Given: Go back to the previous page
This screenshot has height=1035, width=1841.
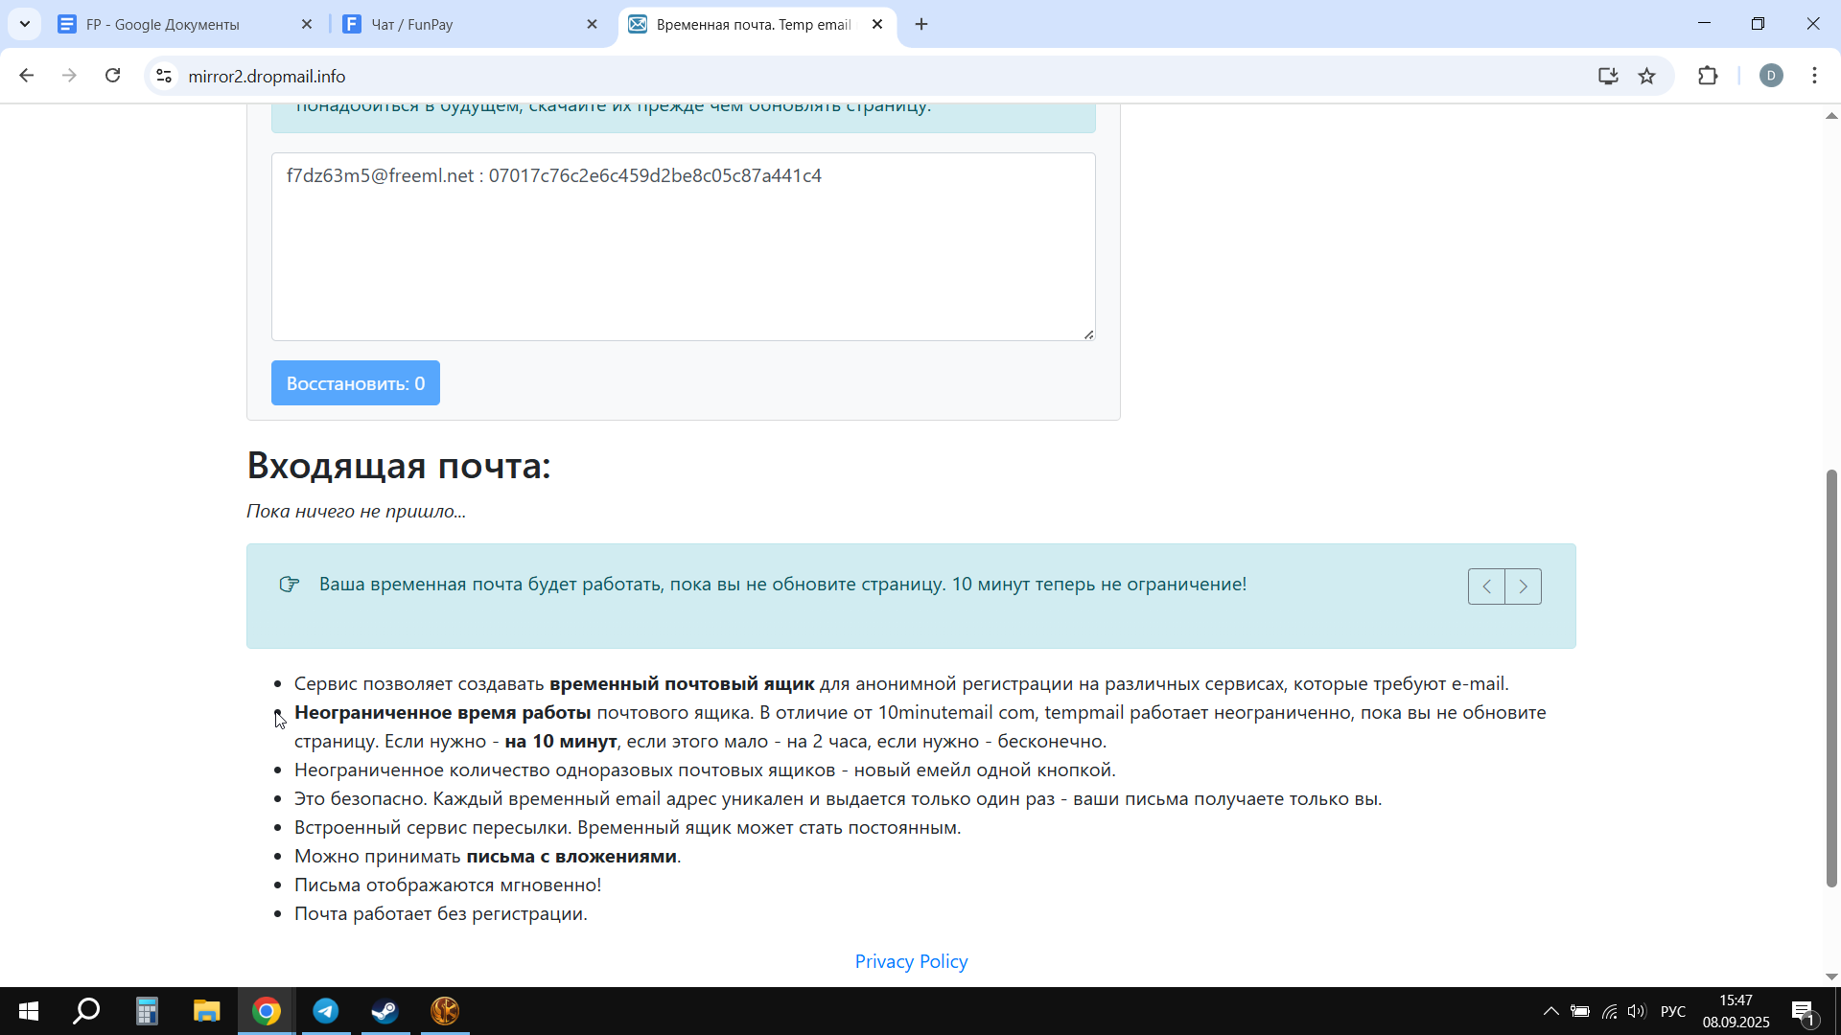Looking at the screenshot, I should [x=26, y=76].
